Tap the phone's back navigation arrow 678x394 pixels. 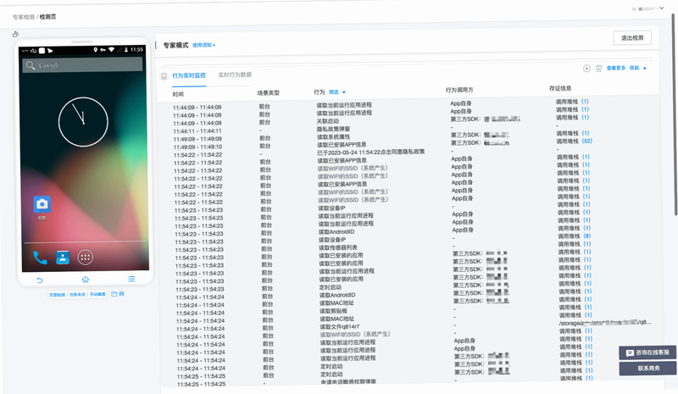pyautogui.click(x=39, y=280)
